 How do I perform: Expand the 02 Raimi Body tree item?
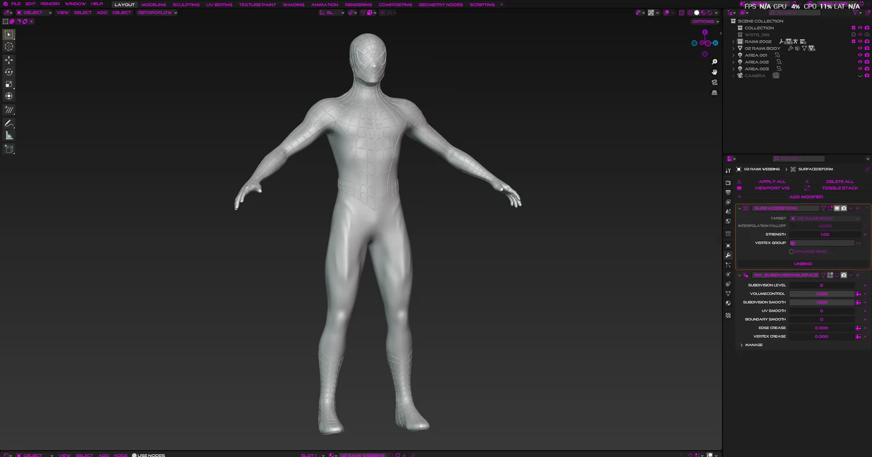tap(734, 48)
